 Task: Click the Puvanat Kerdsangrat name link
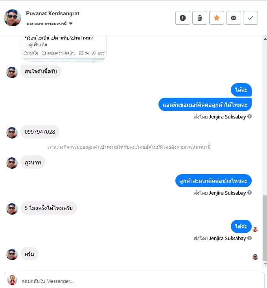(53, 13)
